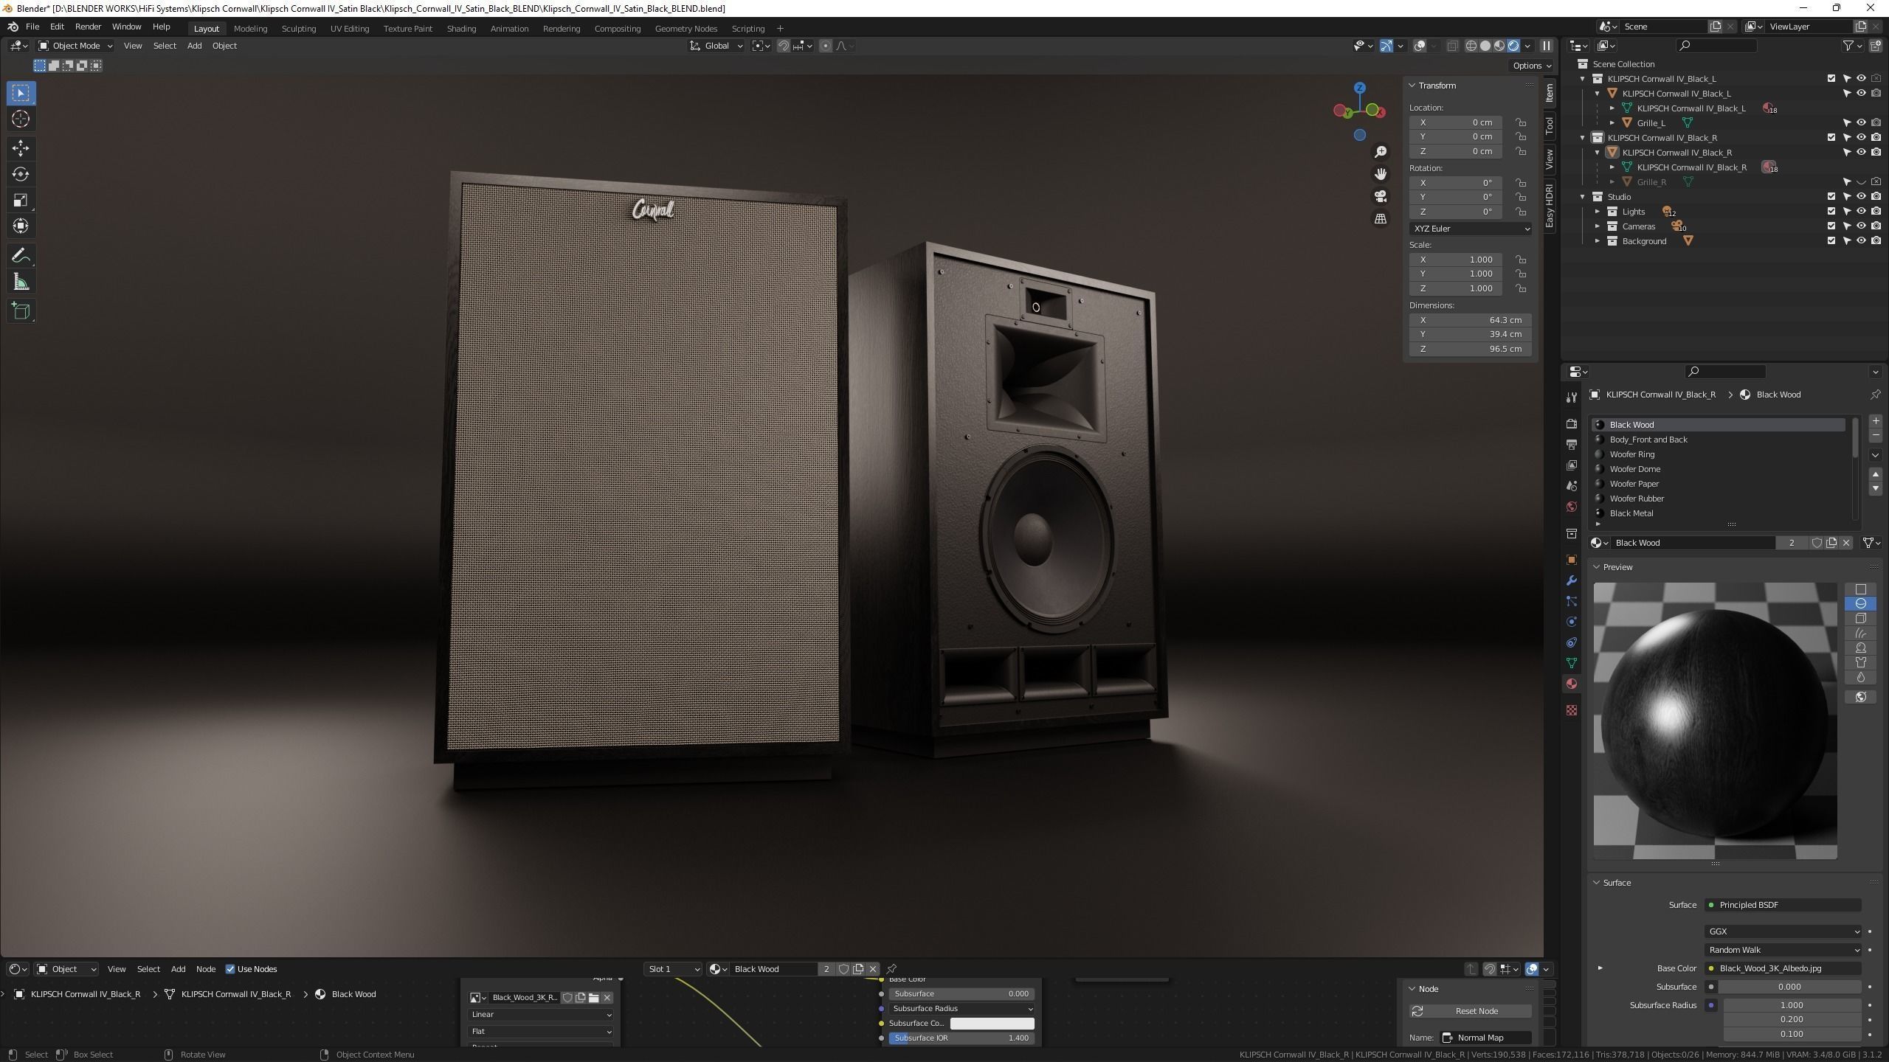This screenshot has width=1889, height=1062.
Task: Open the viewport Add menu
Action: 194,46
